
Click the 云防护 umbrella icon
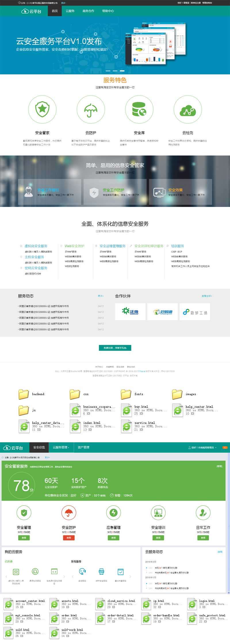click(x=91, y=110)
